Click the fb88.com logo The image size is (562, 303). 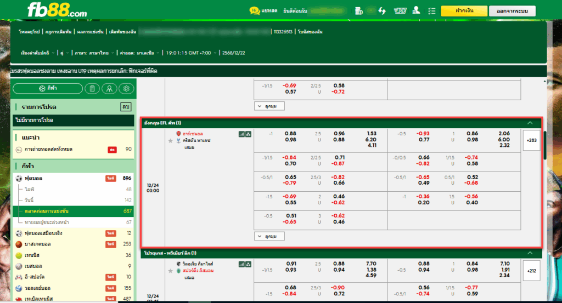point(57,10)
